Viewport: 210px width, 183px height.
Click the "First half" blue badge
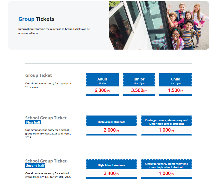33,122
